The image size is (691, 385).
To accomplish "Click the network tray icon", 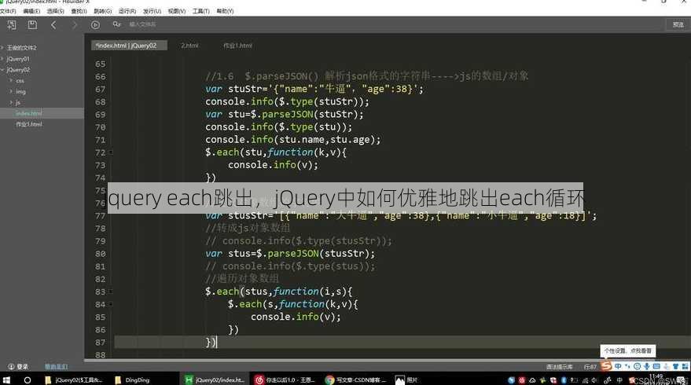I will coord(586,380).
